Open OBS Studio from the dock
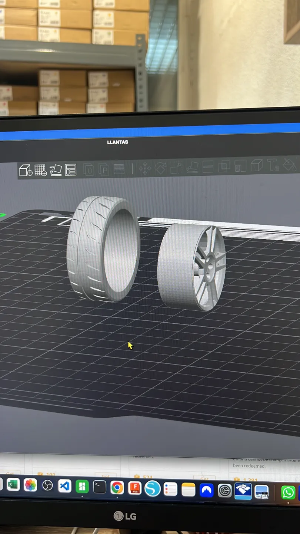300x534 pixels. coord(47,485)
